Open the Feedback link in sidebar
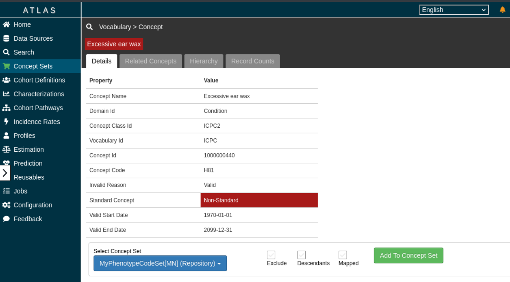Viewport: 510px width, 282px height. [28, 219]
